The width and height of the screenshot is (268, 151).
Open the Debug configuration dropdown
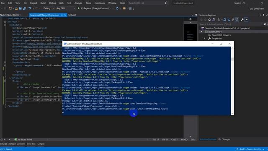point(49,8)
